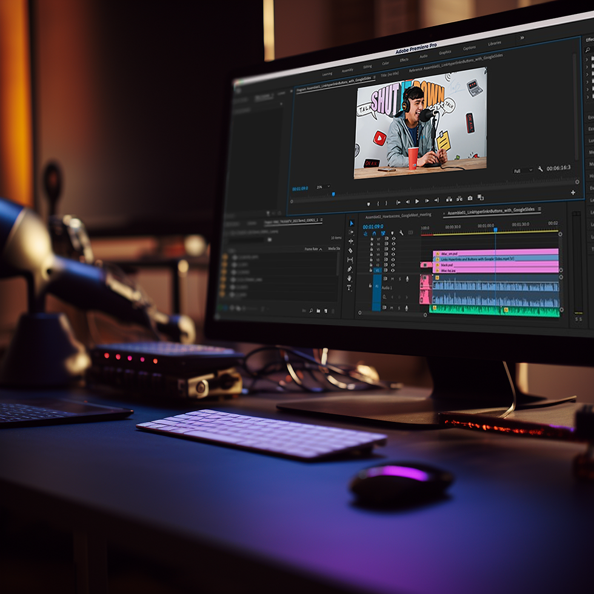Image resolution: width=594 pixels, height=594 pixels.
Task: Select the Slip tool
Action: click(x=350, y=259)
